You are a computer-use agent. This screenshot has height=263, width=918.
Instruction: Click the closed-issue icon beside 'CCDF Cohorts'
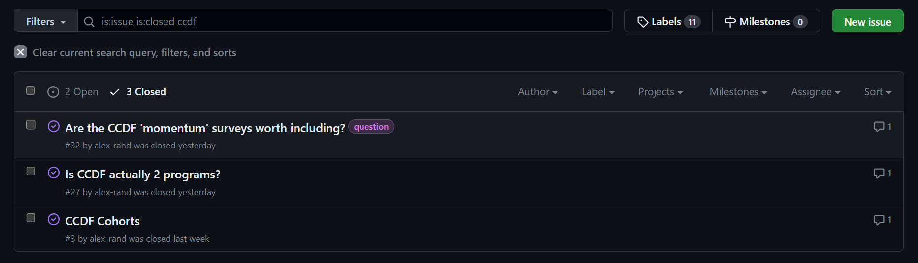point(54,219)
